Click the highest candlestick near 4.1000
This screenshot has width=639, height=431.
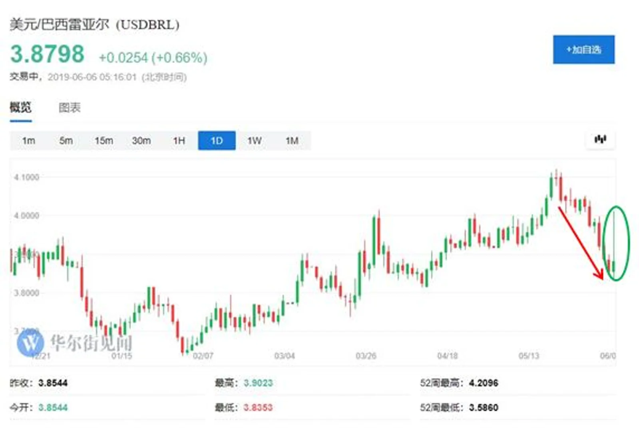(x=556, y=177)
